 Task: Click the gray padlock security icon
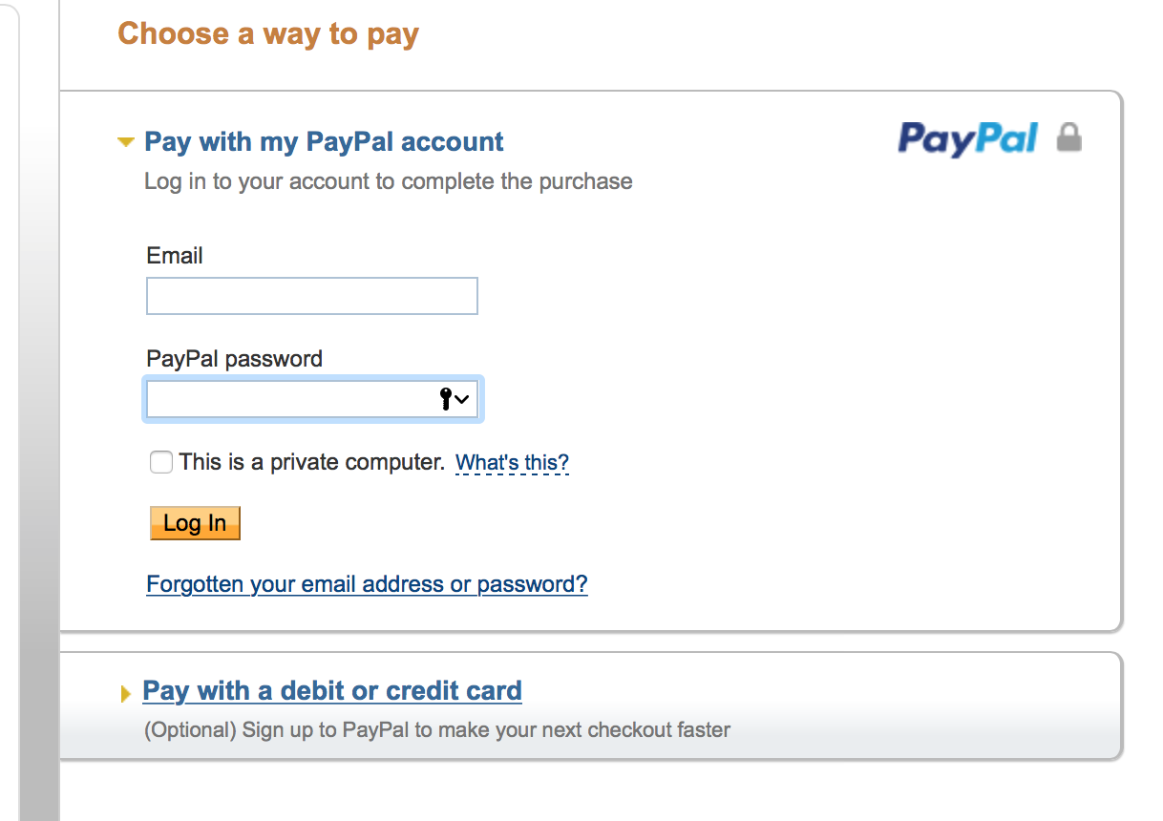(1069, 137)
